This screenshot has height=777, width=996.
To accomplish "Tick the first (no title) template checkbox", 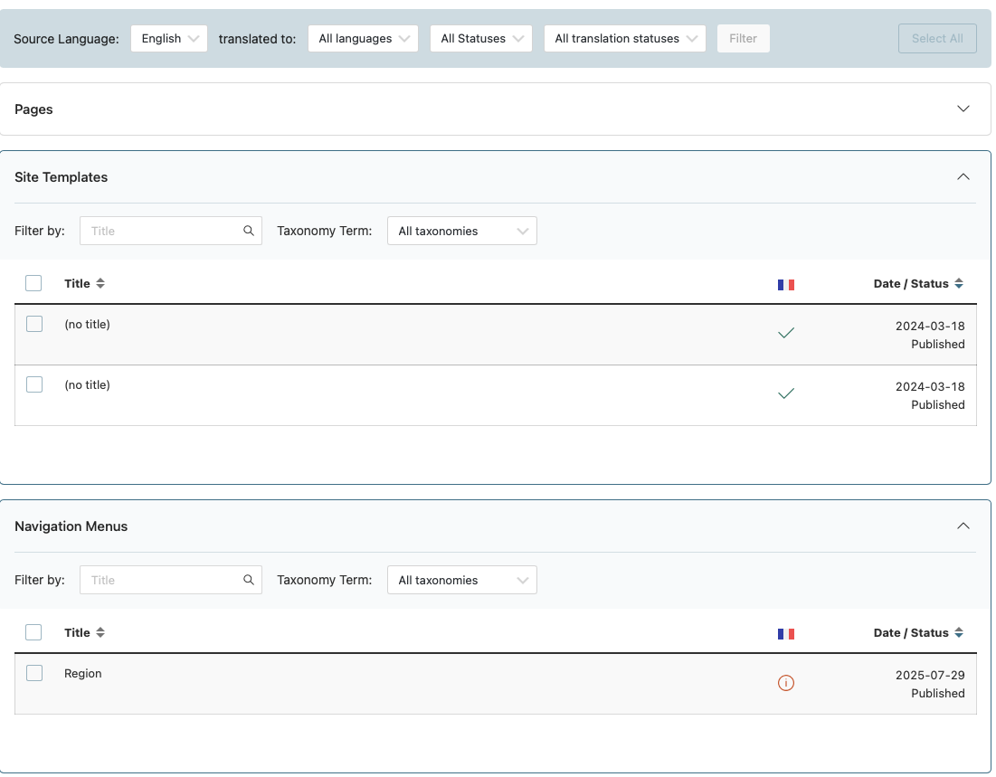I will [x=34, y=324].
